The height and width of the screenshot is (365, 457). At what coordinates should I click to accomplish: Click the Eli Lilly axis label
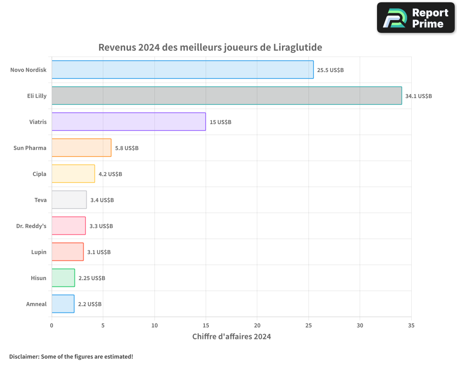pos(37,96)
